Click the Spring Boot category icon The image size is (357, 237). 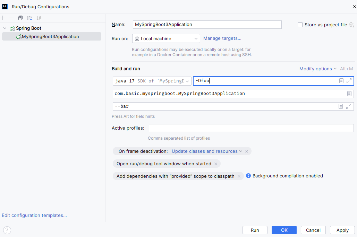(x=12, y=28)
